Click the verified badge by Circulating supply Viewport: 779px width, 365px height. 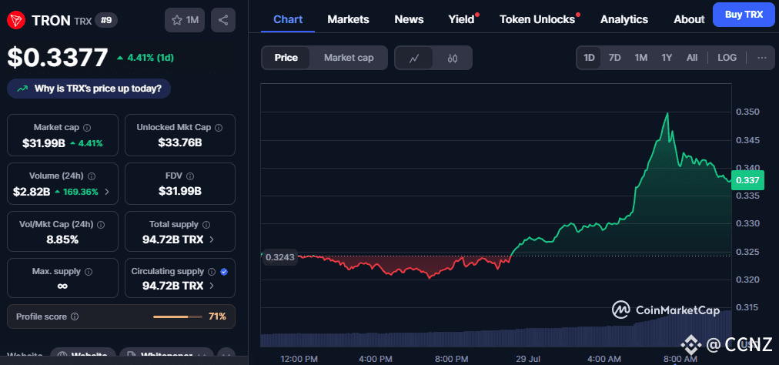click(x=224, y=272)
